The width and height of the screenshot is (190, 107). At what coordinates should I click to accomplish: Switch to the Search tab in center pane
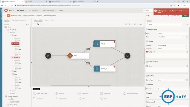coord(47,20)
